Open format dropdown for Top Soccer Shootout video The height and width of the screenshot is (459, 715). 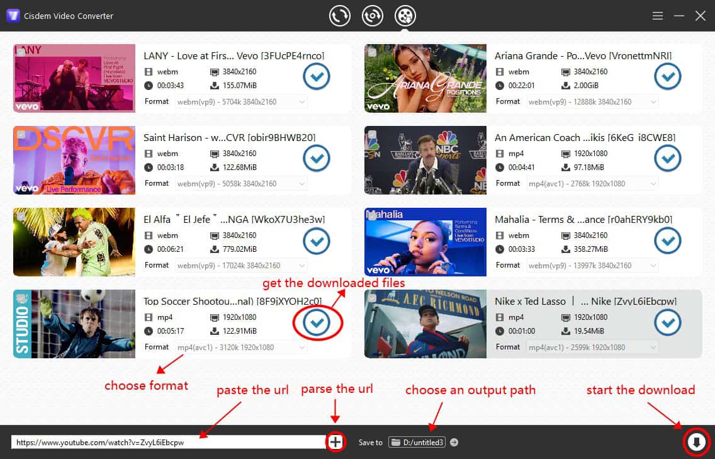click(241, 348)
